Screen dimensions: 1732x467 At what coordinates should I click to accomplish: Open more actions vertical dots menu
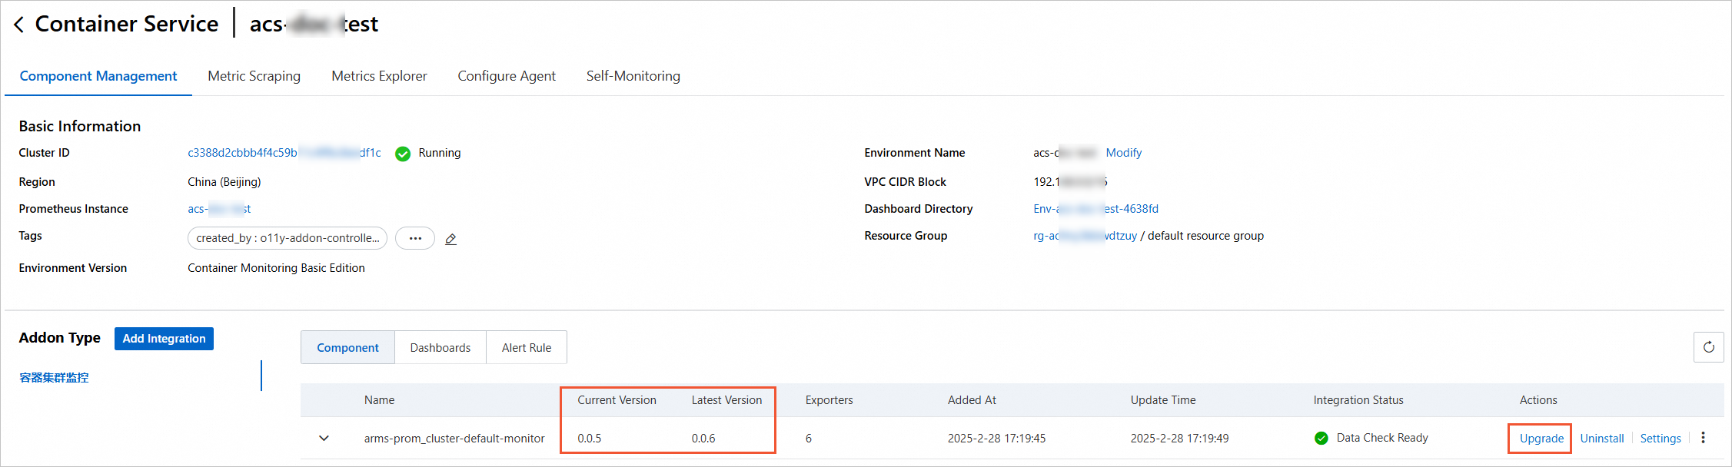(x=1704, y=438)
